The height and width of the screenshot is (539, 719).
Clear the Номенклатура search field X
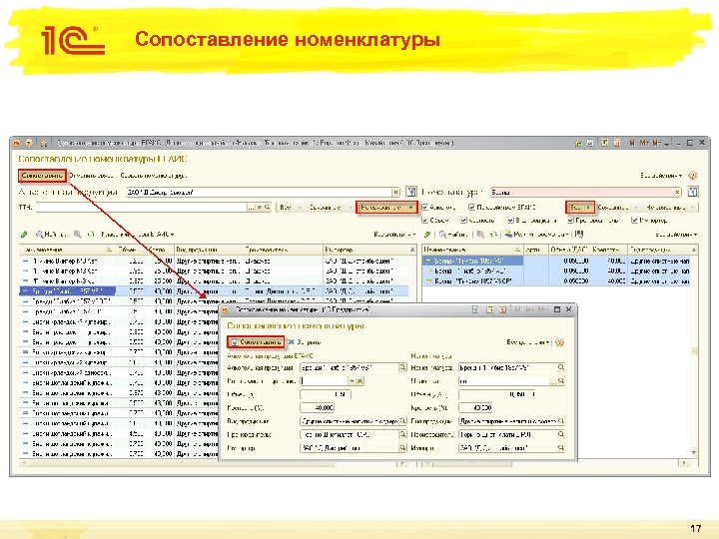677,192
